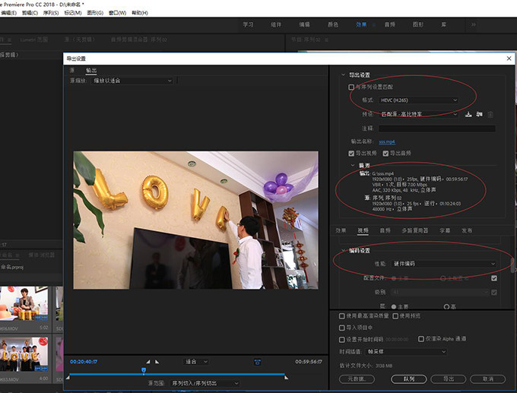Viewport: 517px width, 393px height.
Task: Click the out point marker at timeline end
Action: click(x=286, y=377)
